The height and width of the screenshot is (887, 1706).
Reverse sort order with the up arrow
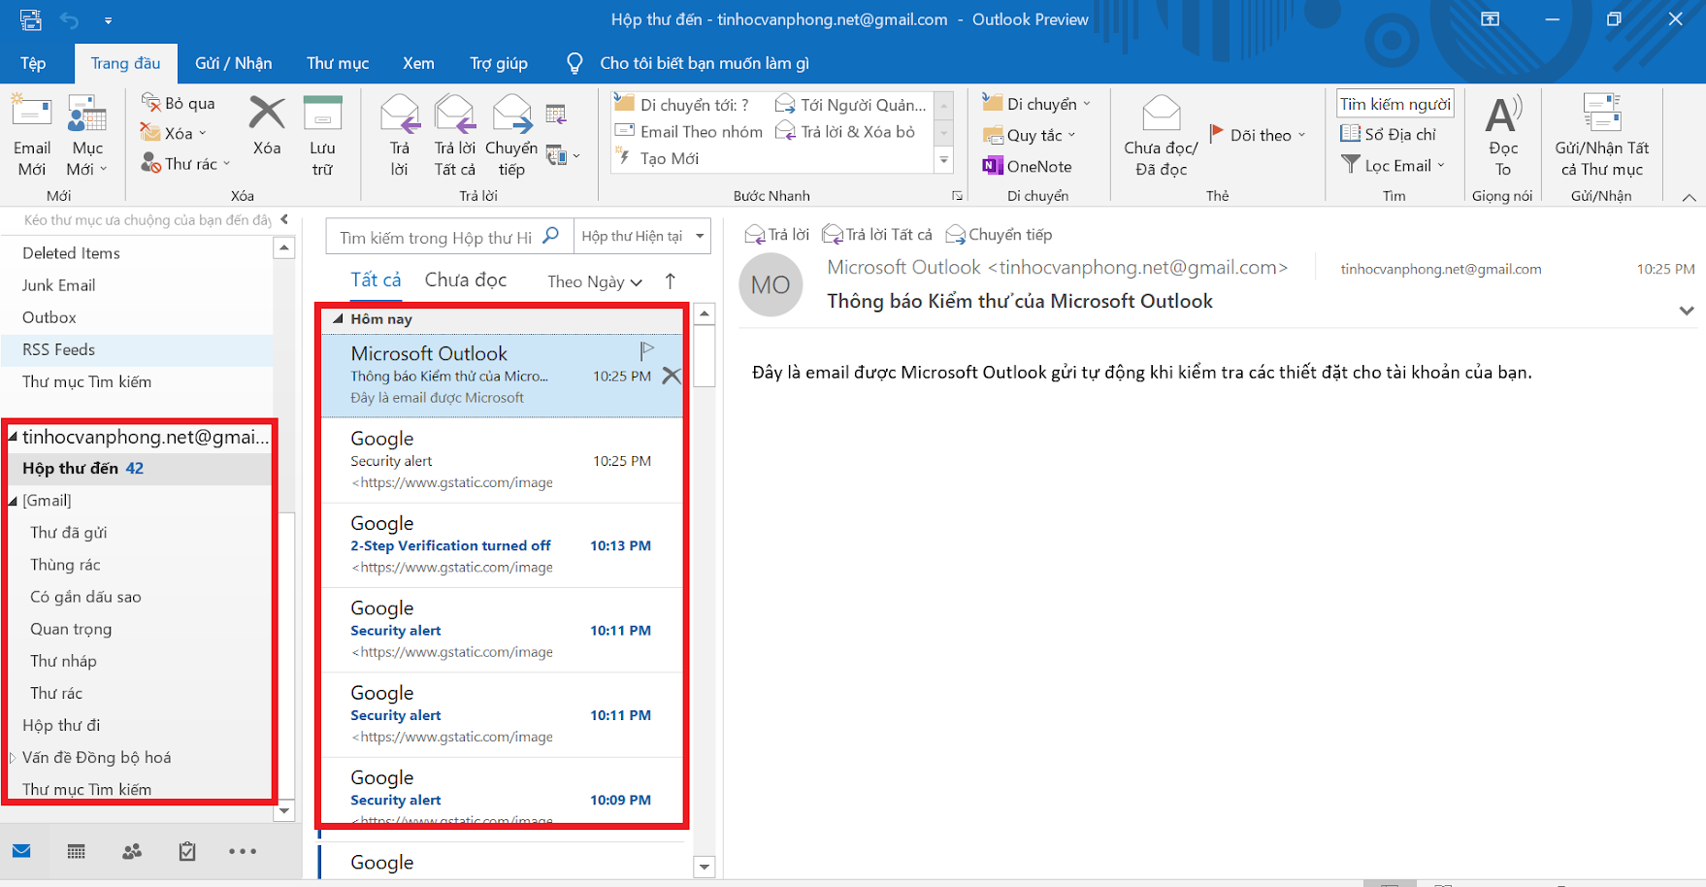[670, 281]
